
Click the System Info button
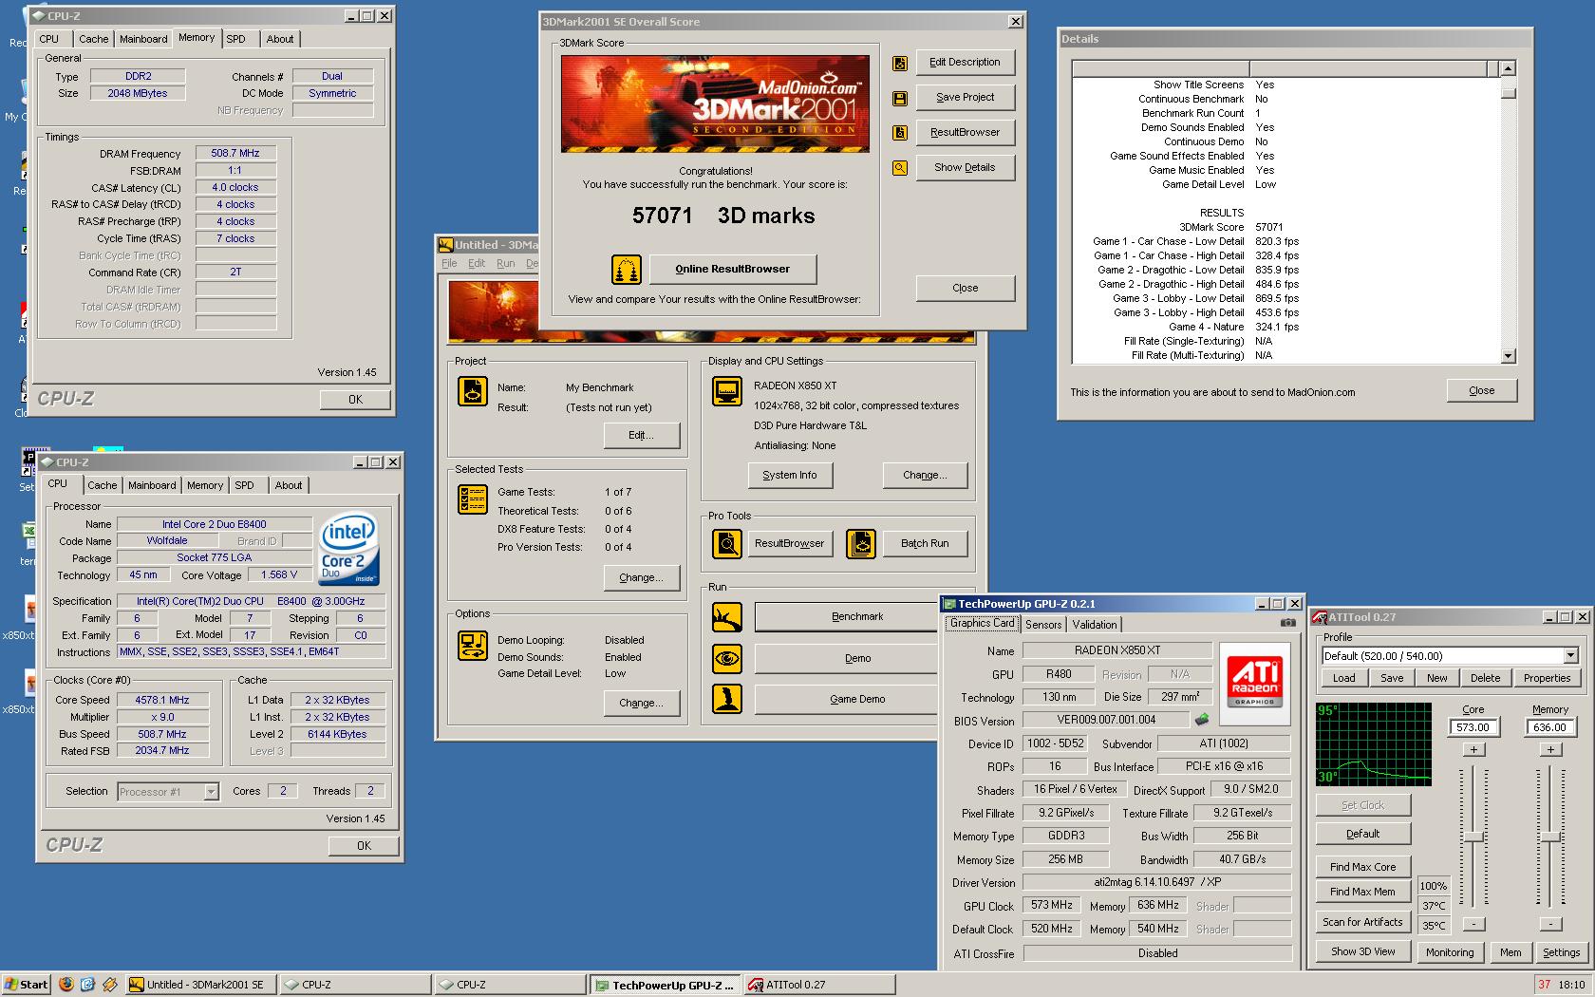789,476
